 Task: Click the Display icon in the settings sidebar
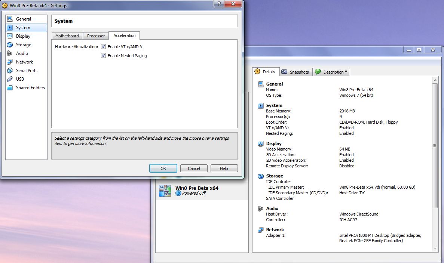10,36
